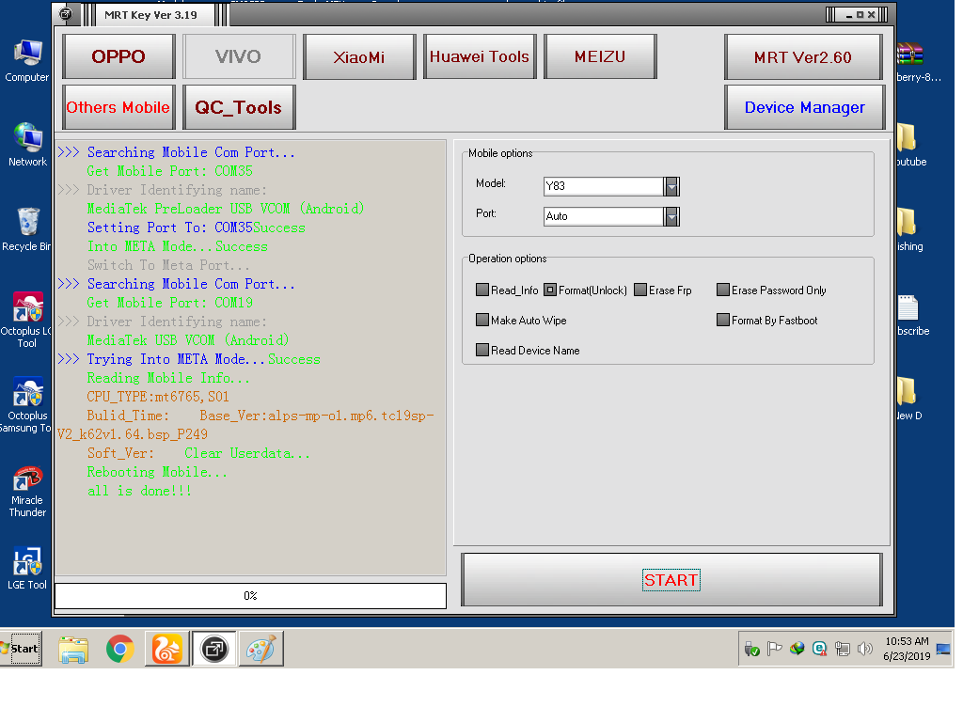The height and width of the screenshot is (722, 963).
Task: Expand the Model dropdown arrow
Action: [x=671, y=186]
